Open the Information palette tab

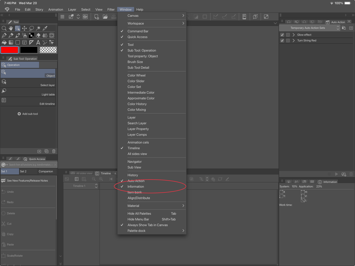coord(327,182)
